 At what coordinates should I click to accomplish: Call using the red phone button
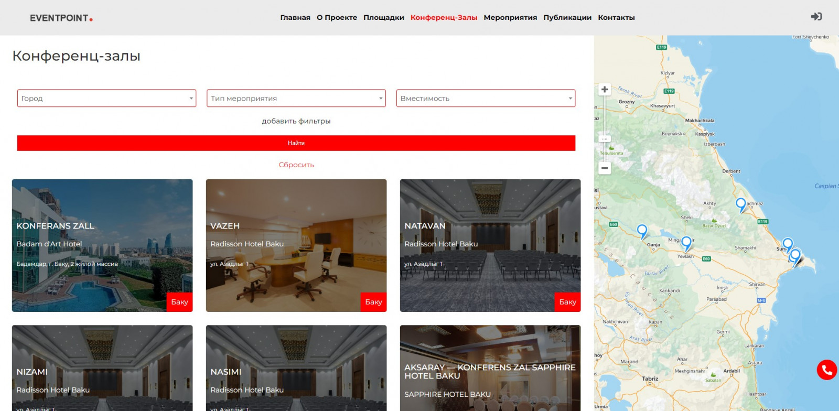point(827,370)
